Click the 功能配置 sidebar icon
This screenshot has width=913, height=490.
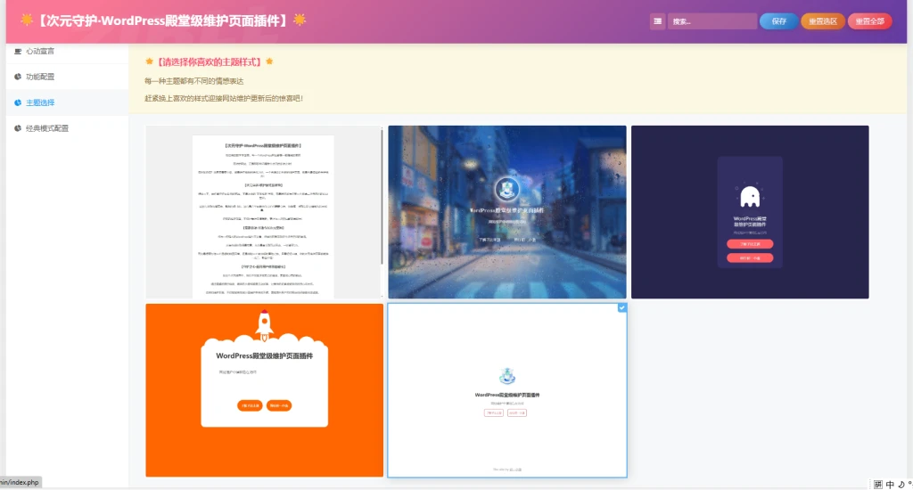click(x=18, y=77)
